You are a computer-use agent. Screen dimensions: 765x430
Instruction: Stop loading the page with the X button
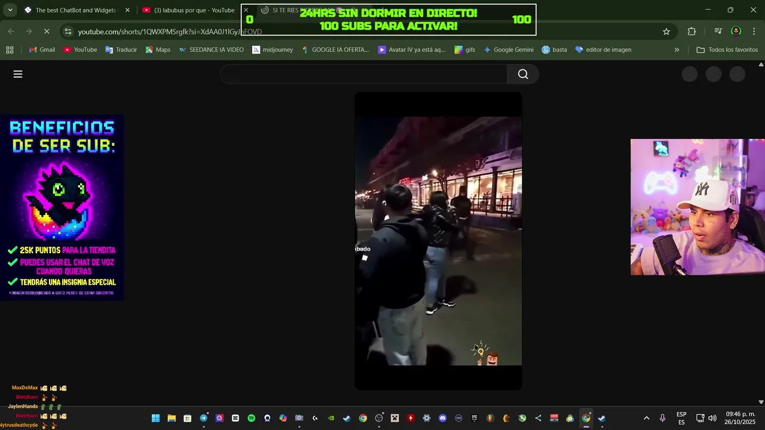[47, 32]
